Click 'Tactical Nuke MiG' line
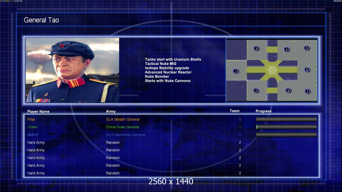 160,64
